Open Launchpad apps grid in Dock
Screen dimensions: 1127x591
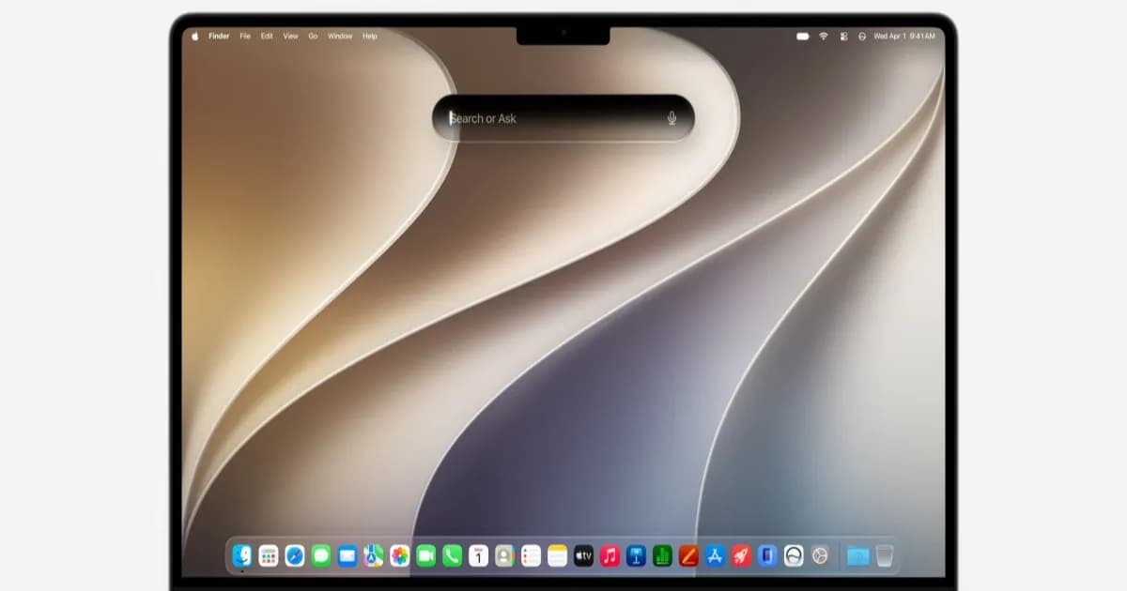pyautogui.click(x=269, y=555)
